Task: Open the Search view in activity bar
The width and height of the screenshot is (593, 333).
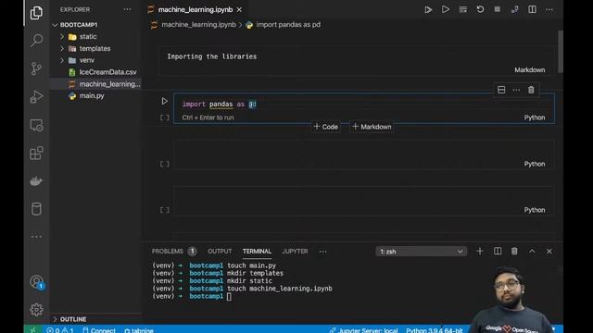Action: point(36,40)
